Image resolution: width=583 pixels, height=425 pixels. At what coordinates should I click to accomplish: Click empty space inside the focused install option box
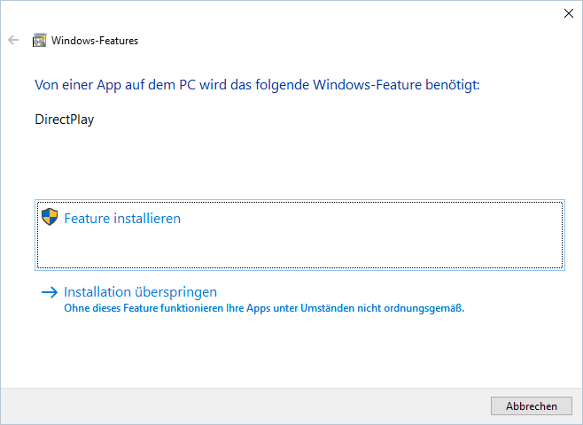coord(354,243)
